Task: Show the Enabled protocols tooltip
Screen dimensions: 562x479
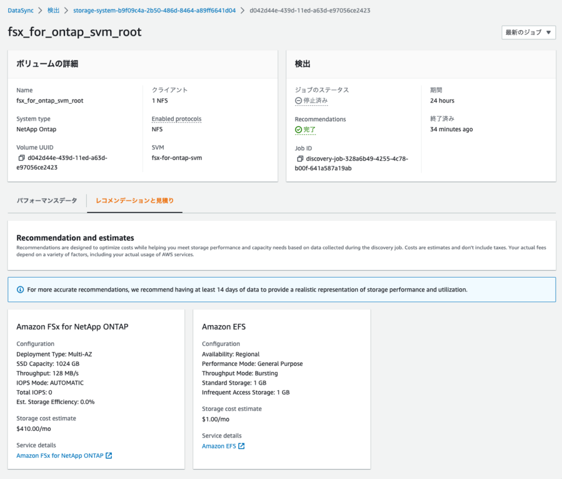Action: (176, 118)
